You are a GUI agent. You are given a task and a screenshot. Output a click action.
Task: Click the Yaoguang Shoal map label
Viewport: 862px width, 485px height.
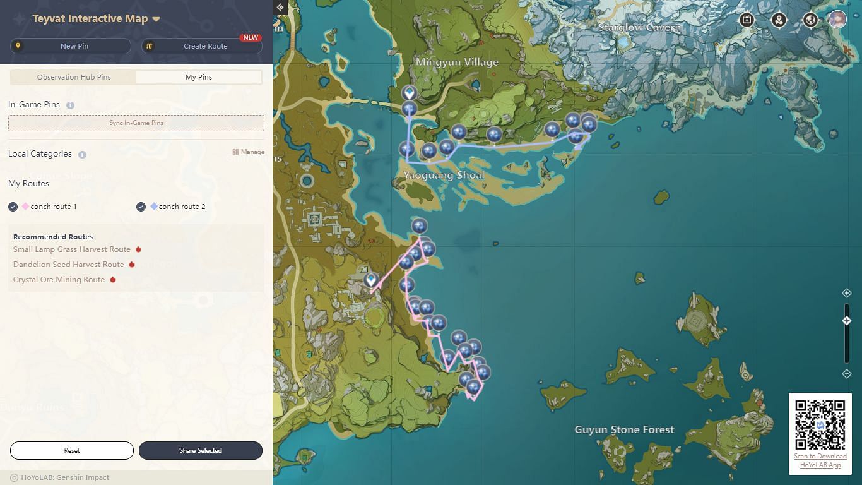444,176
